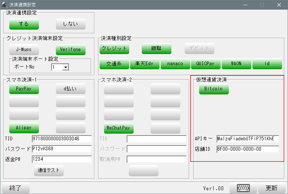Focus the スマホ決済-1 パスワード field
Viewport: 288px width, 194px height.
[62, 149]
